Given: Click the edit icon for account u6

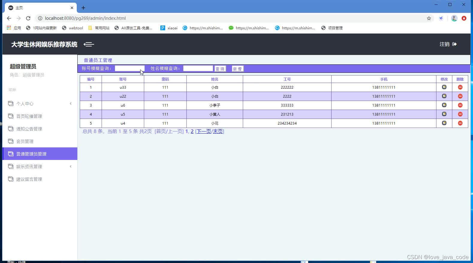Looking at the screenshot, I should coord(444,105).
